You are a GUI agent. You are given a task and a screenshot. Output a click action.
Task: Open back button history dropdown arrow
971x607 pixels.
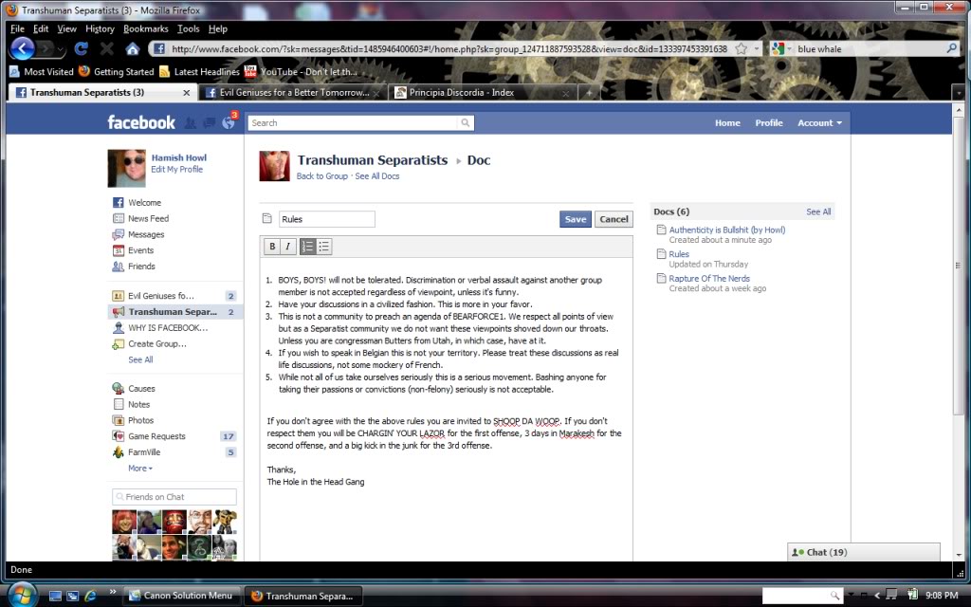tap(61, 48)
